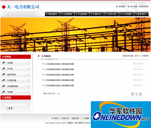Click the home icon beside 返回首页

117,6
